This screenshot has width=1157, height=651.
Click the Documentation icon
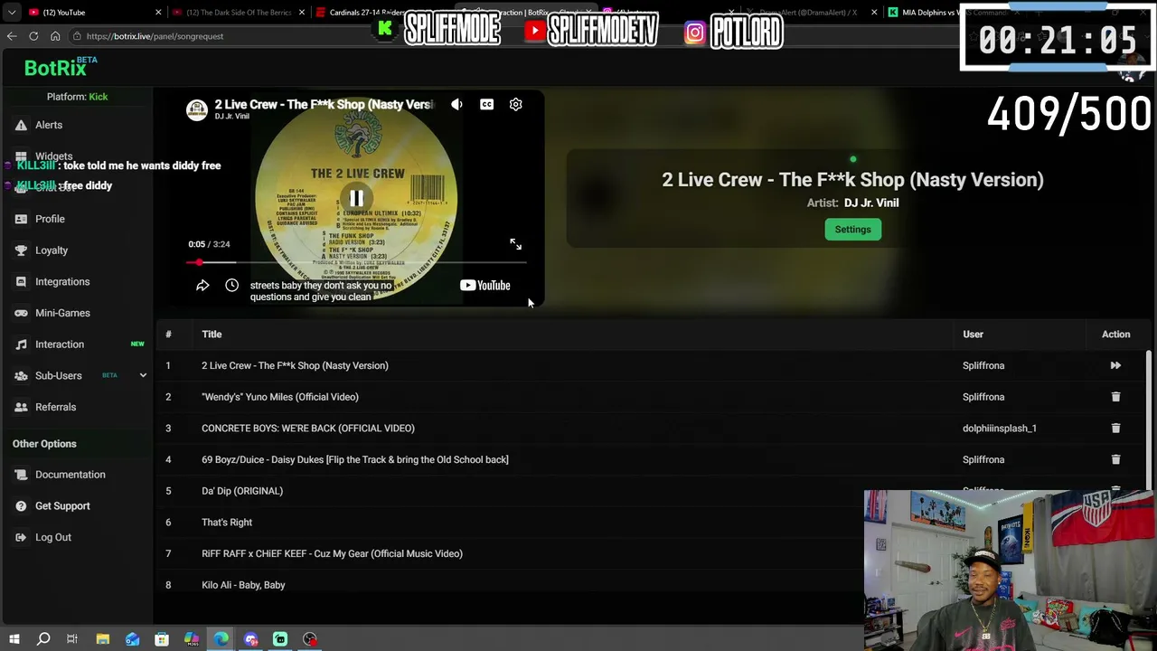(21, 475)
